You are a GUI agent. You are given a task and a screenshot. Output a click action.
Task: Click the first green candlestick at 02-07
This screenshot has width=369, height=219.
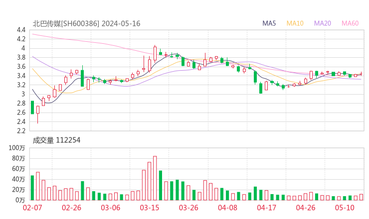[32, 108]
